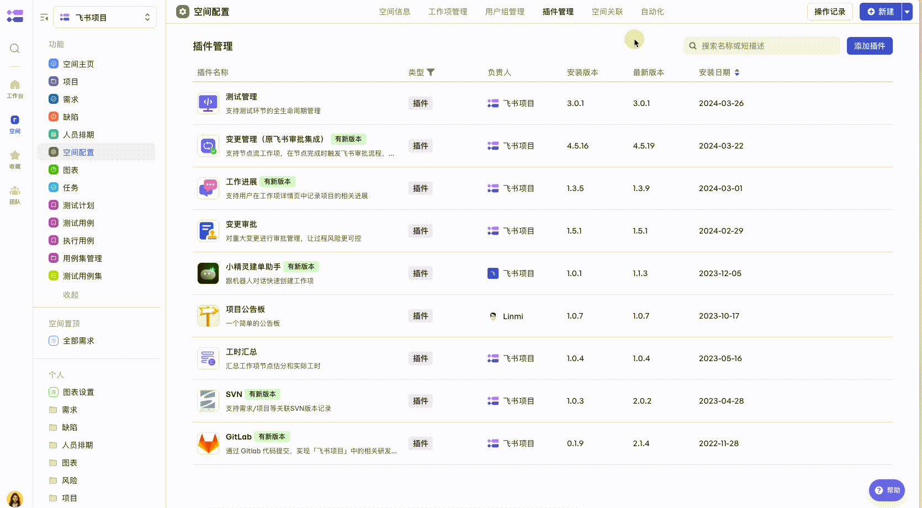
Task: Collapse the sidebar with the menu icon
Action: [x=44, y=18]
